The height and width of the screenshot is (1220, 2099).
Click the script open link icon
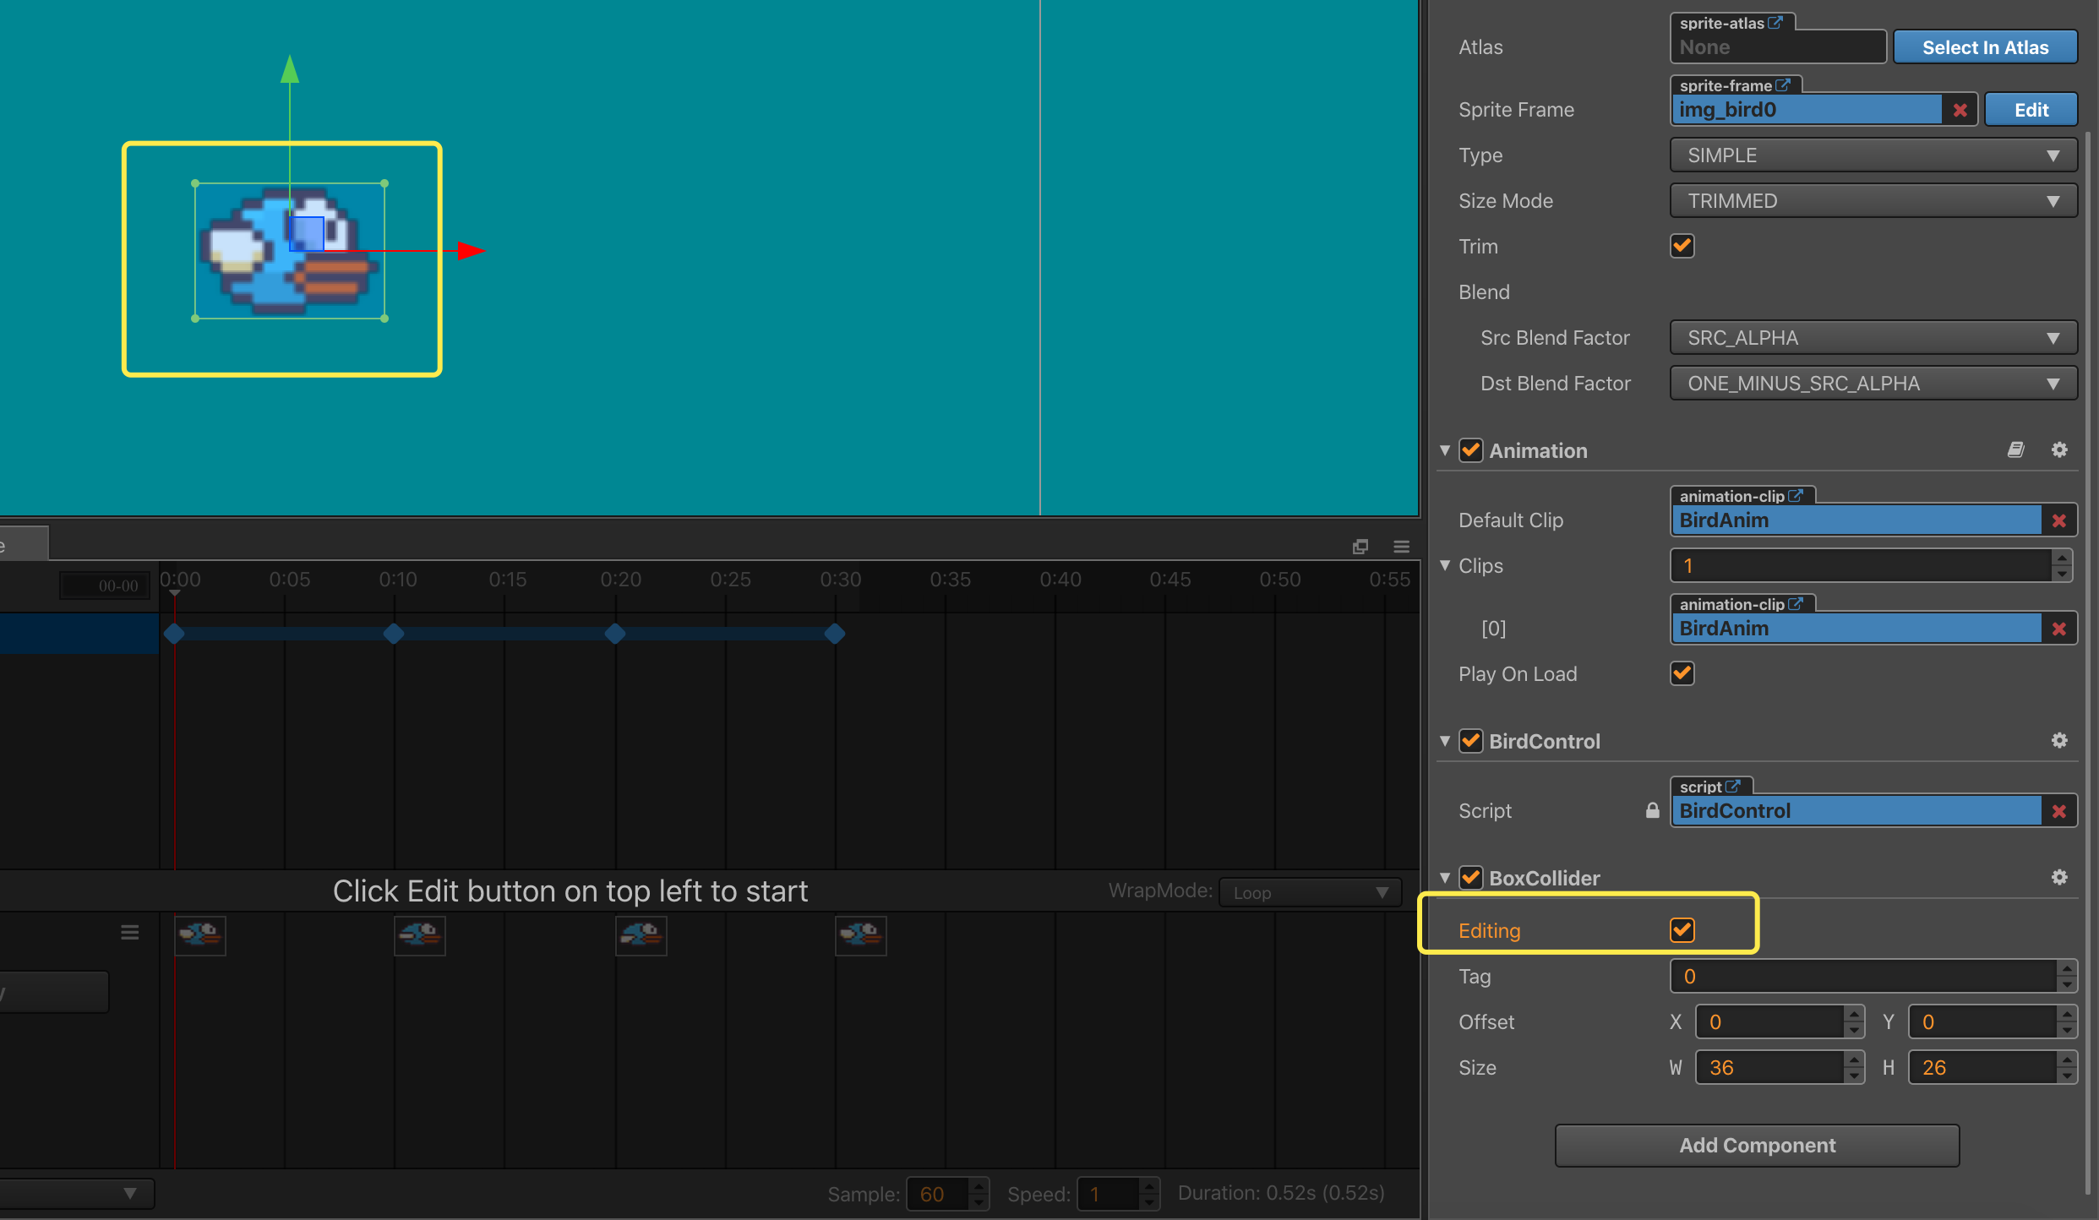1732,787
